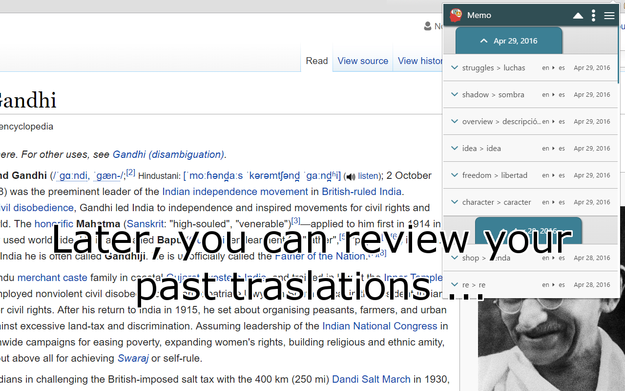Click the 're > re' translation text
The height and width of the screenshot is (391, 625).
coord(474,285)
